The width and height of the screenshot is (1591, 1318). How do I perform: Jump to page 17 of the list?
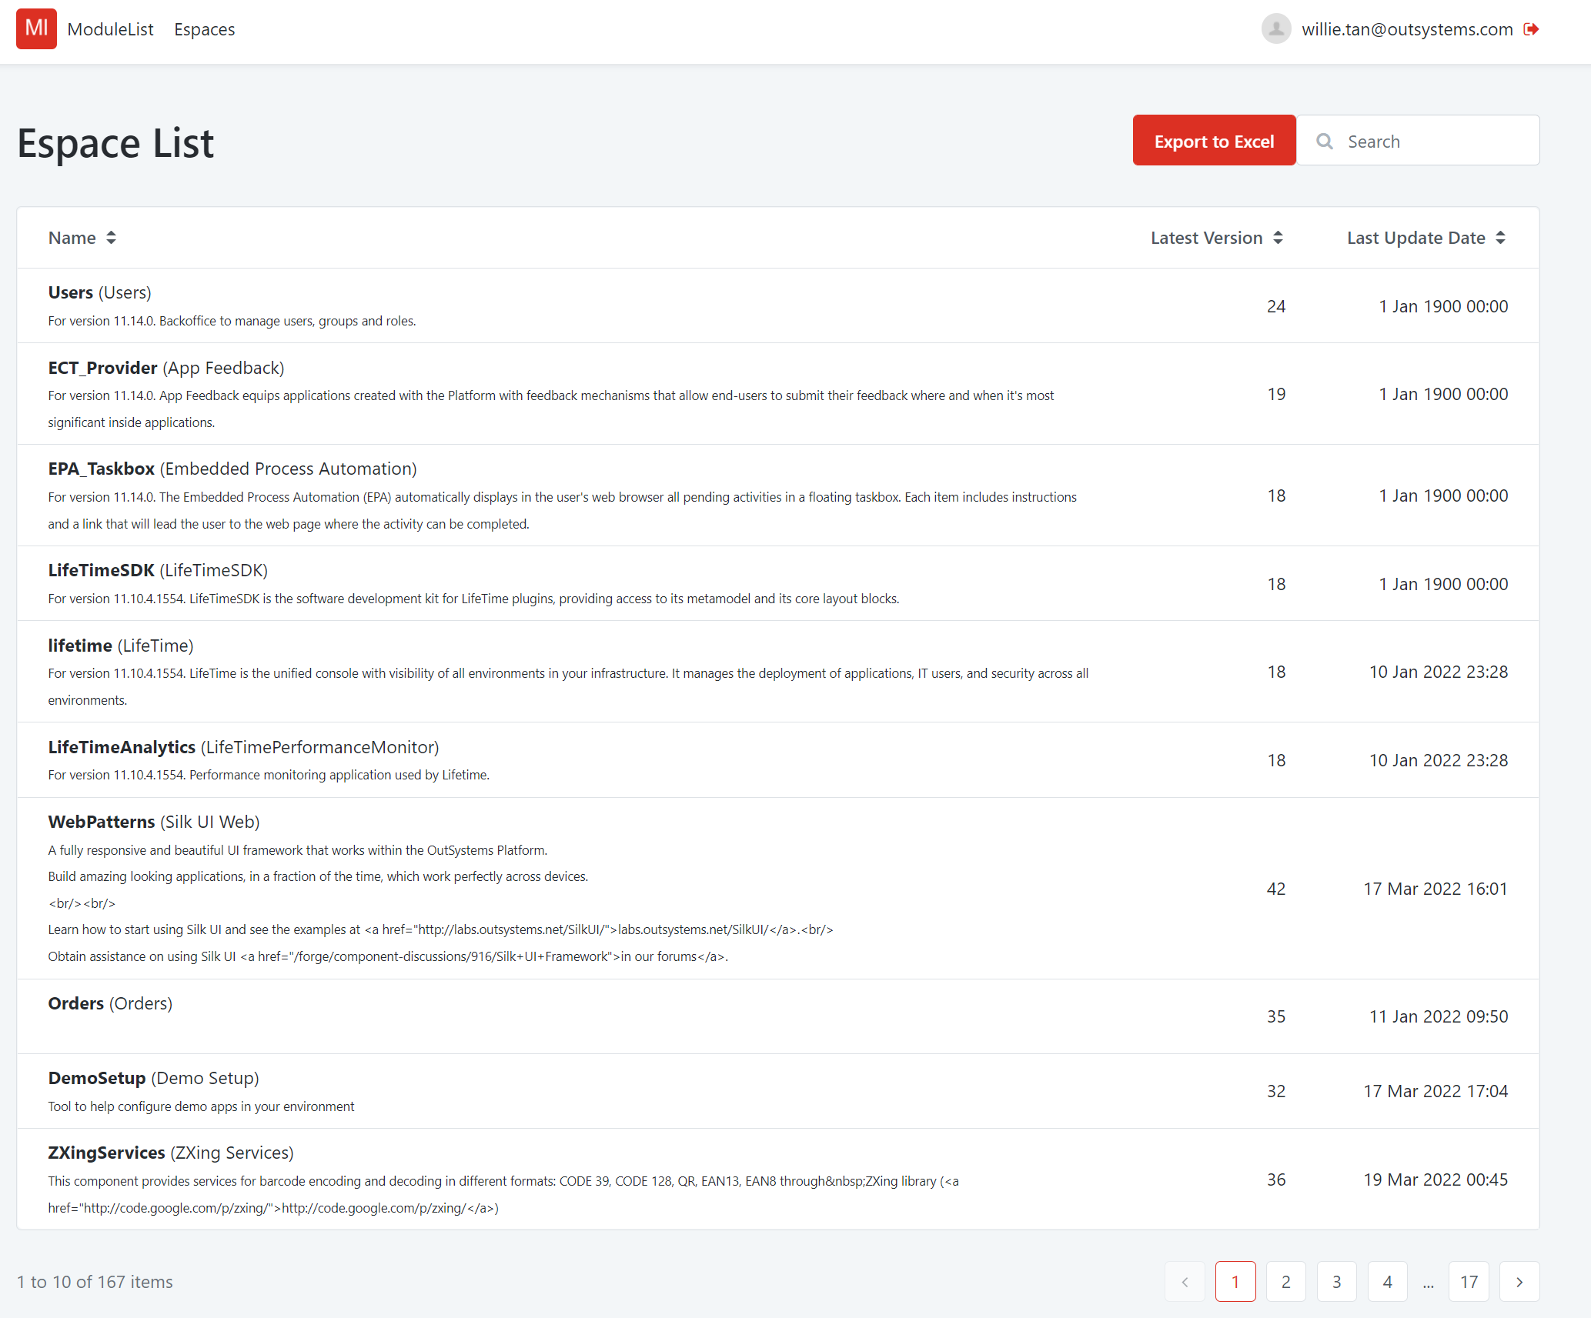[1469, 1281]
